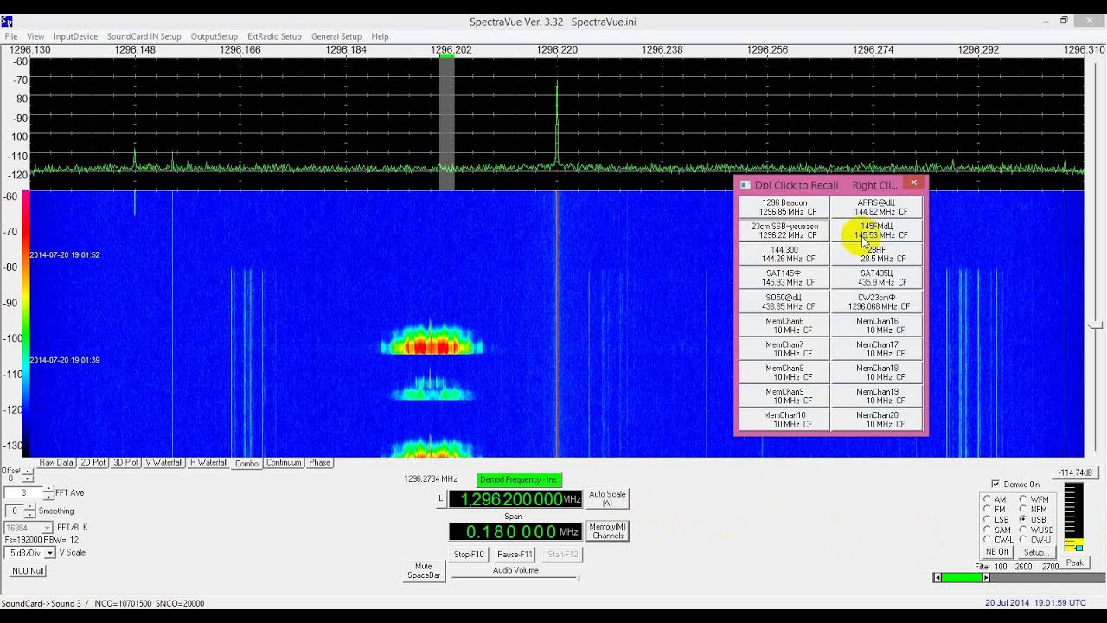The height and width of the screenshot is (623, 1107).
Task: Increase Smoothing with the up arrow
Action: click(30, 508)
